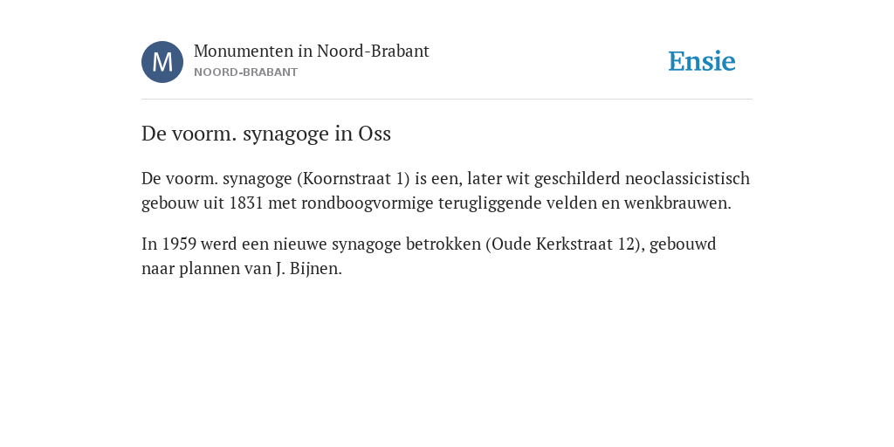894x447 pixels.
Task: Click the round blue M avatar icon
Action: (x=162, y=62)
